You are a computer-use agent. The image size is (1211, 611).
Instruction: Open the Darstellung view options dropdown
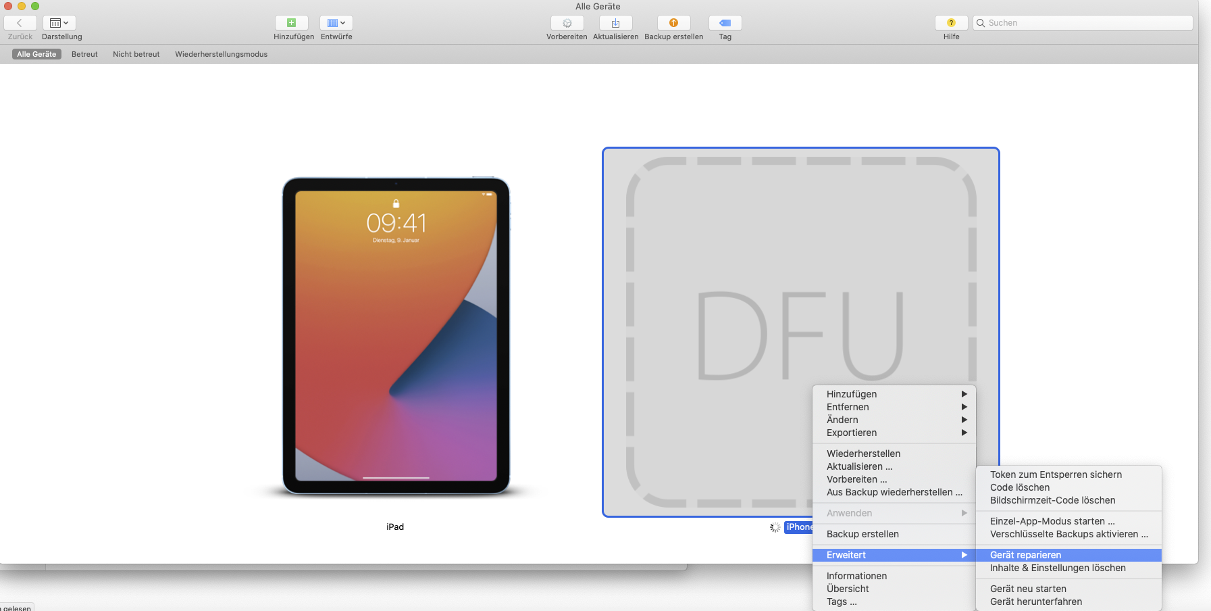(59, 23)
